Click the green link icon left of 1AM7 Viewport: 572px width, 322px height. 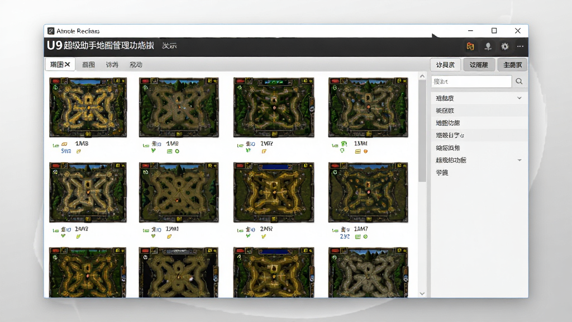[x=335, y=230]
